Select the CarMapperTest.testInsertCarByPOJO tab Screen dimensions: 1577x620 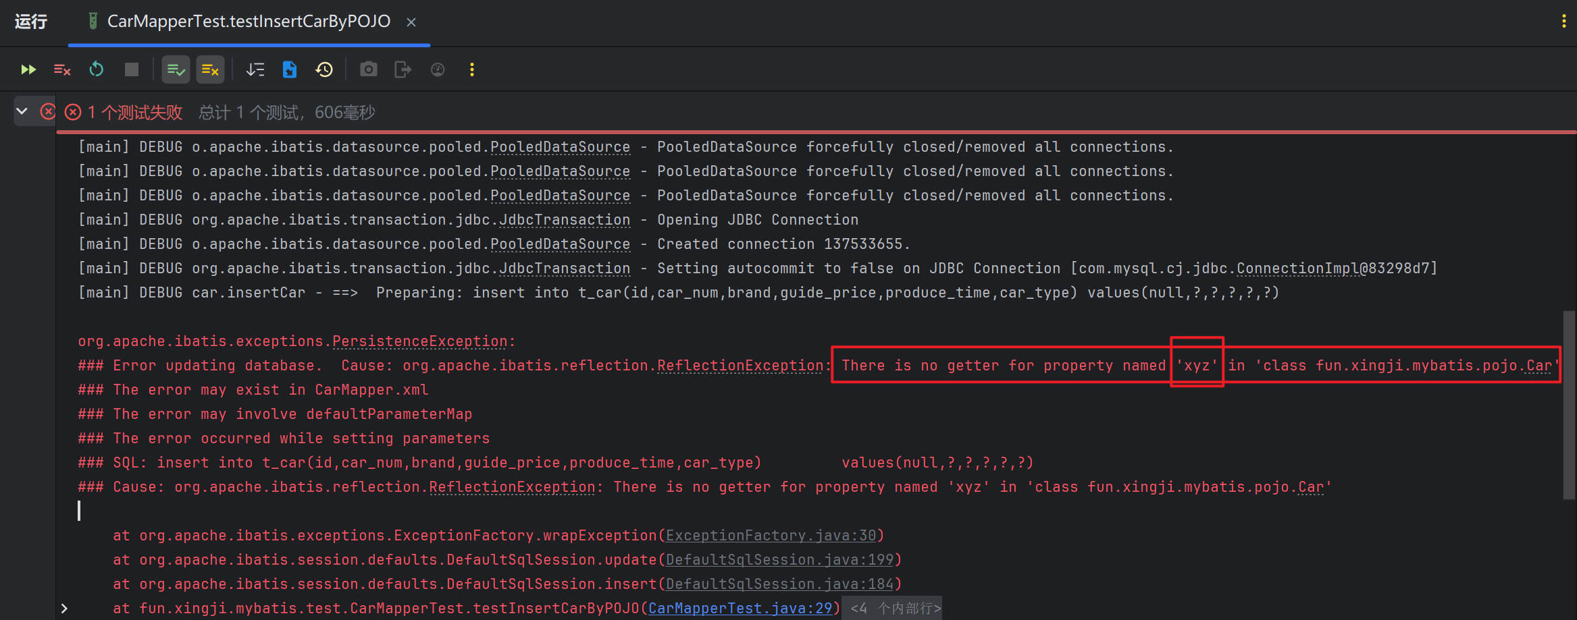tap(249, 22)
